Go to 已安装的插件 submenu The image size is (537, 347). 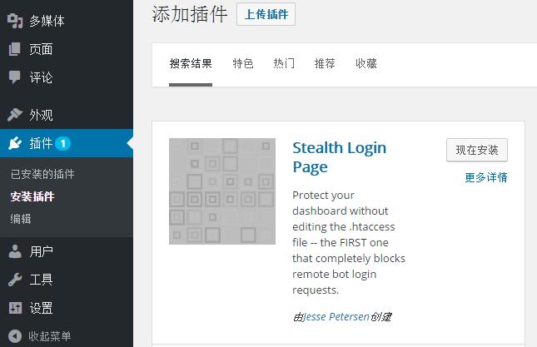pyautogui.click(x=42, y=174)
